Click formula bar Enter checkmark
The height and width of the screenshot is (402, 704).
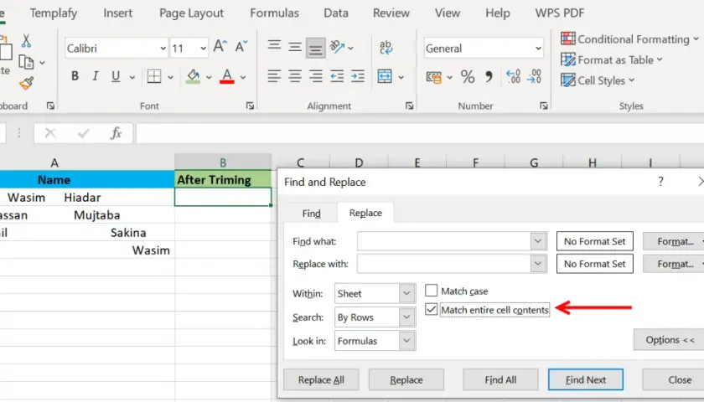pyautogui.click(x=84, y=133)
